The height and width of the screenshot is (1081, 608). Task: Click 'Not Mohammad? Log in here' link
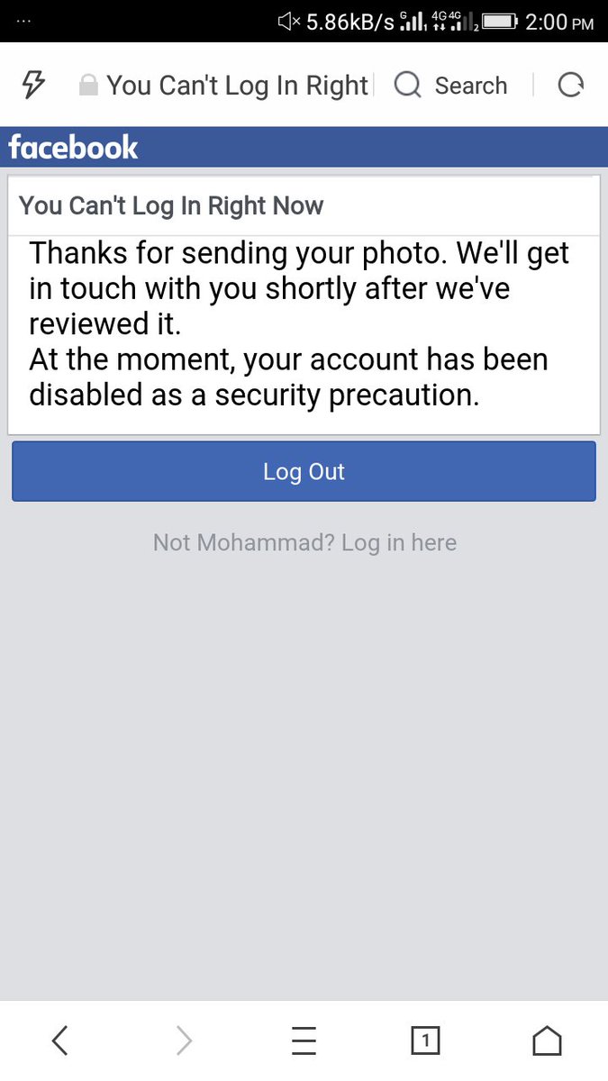[x=304, y=542]
